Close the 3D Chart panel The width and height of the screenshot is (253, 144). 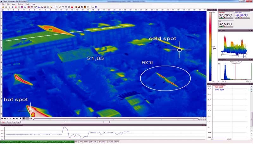click(x=251, y=31)
